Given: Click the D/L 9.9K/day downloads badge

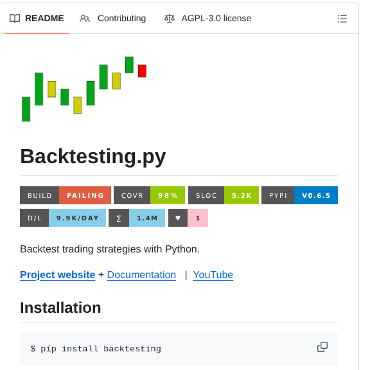Looking at the screenshot, I should (x=63, y=218).
